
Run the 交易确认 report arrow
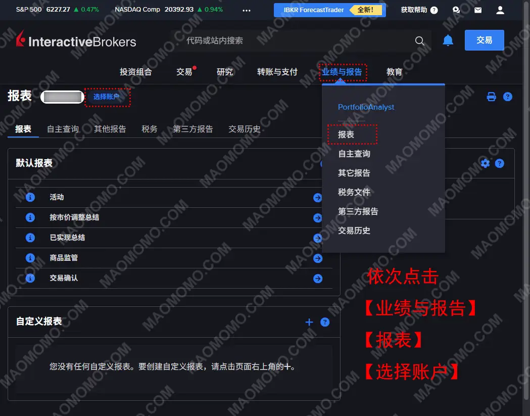tap(318, 279)
